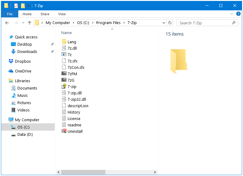Open Music library
The height and width of the screenshot is (176, 243).
point(19,95)
